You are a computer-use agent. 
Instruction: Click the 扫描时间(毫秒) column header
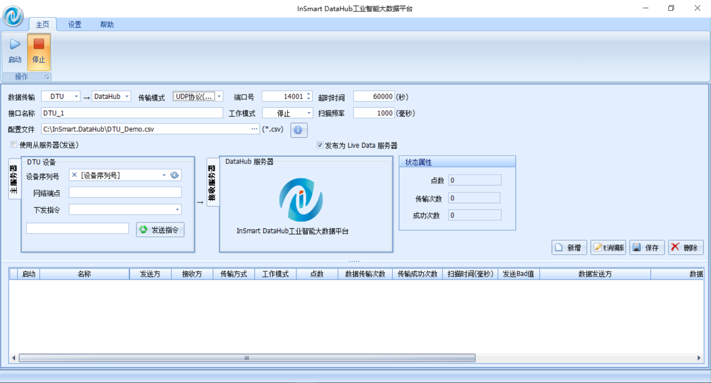(470, 274)
